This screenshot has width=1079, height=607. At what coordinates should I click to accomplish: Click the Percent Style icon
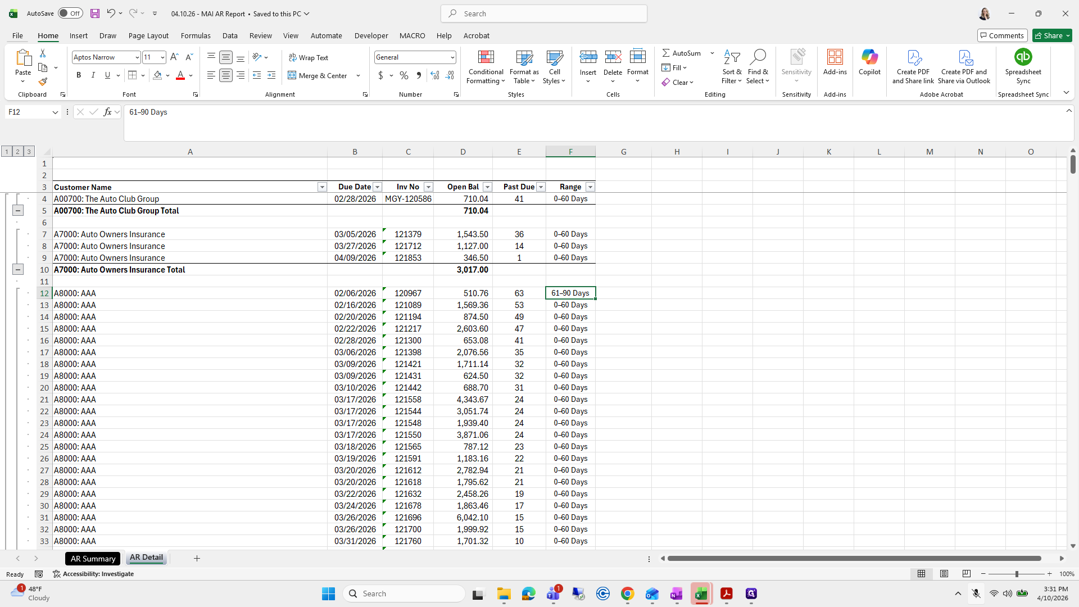(x=404, y=75)
